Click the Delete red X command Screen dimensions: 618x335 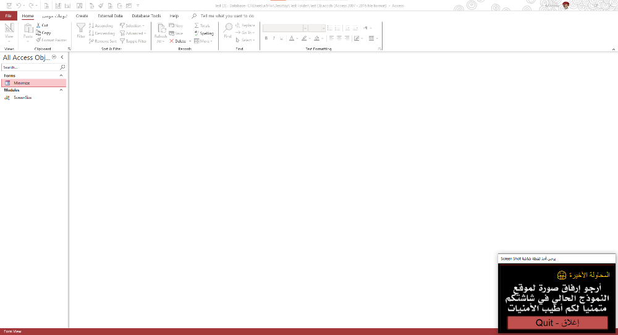coord(178,41)
